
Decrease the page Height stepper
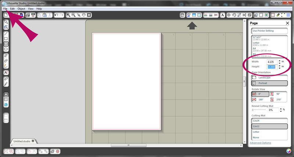pyautogui.click(x=280, y=68)
